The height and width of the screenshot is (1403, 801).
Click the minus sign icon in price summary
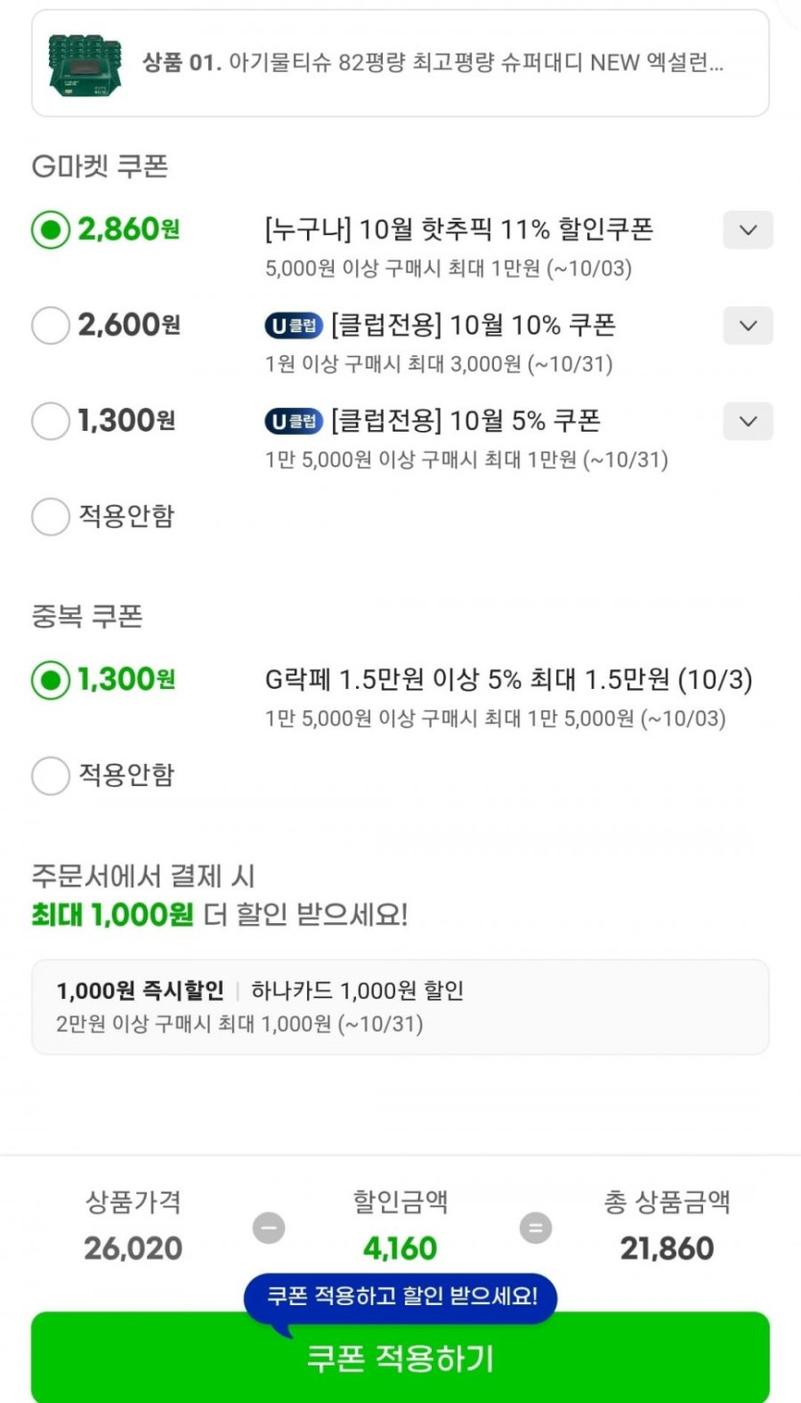pos(269,1227)
